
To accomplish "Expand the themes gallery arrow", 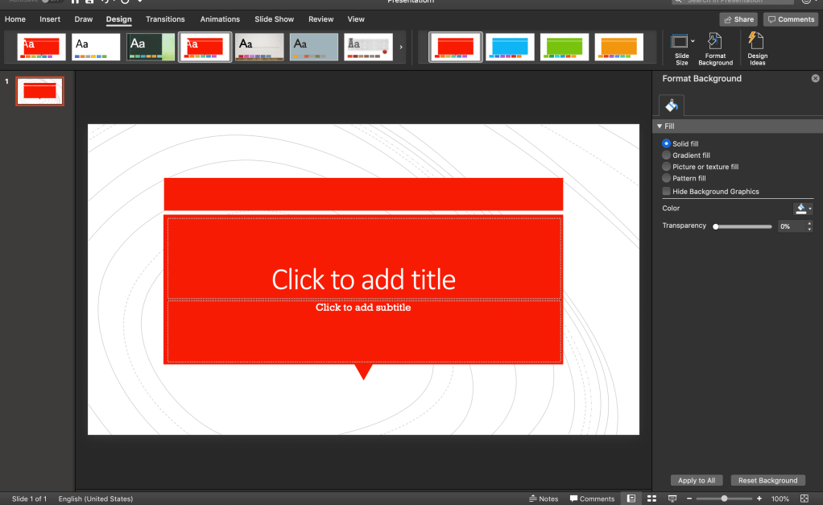I will tap(401, 47).
